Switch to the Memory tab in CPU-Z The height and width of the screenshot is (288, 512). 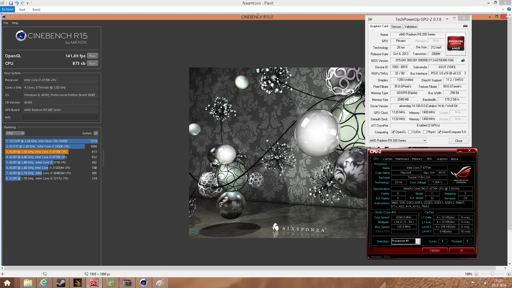tap(417, 159)
